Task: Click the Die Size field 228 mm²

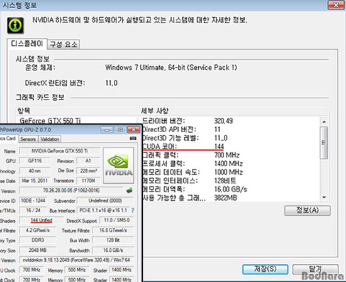Action: [x=88, y=171]
